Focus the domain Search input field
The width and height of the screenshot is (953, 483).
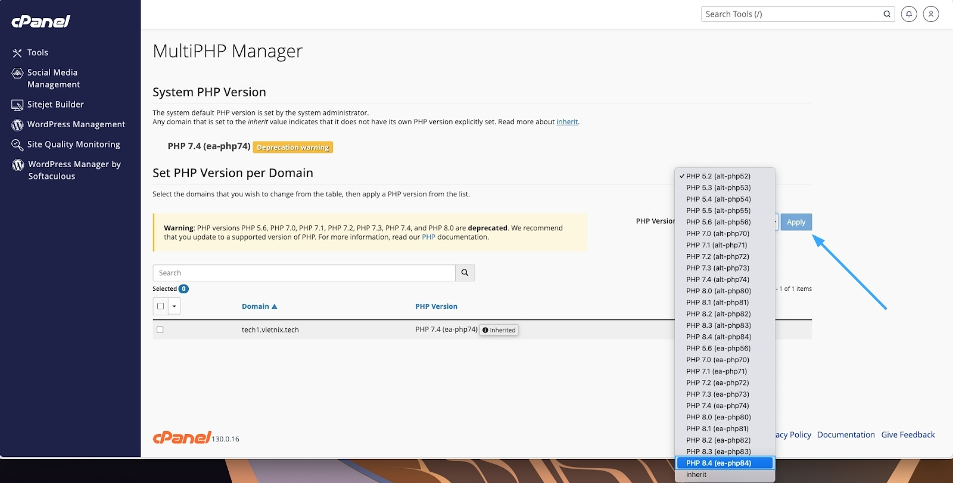304,273
